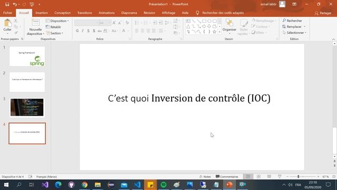Open Spotify from the taskbar
337x190 pixels.
pos(164,185)
